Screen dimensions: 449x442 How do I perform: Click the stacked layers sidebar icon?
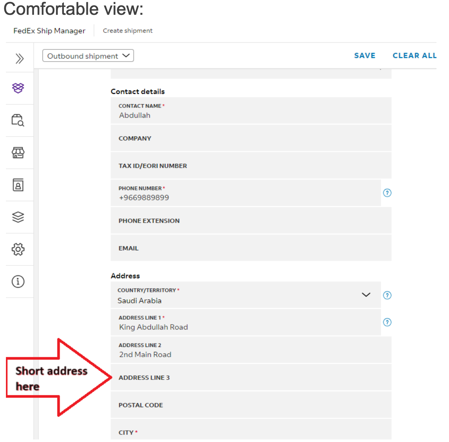(18, 217)
